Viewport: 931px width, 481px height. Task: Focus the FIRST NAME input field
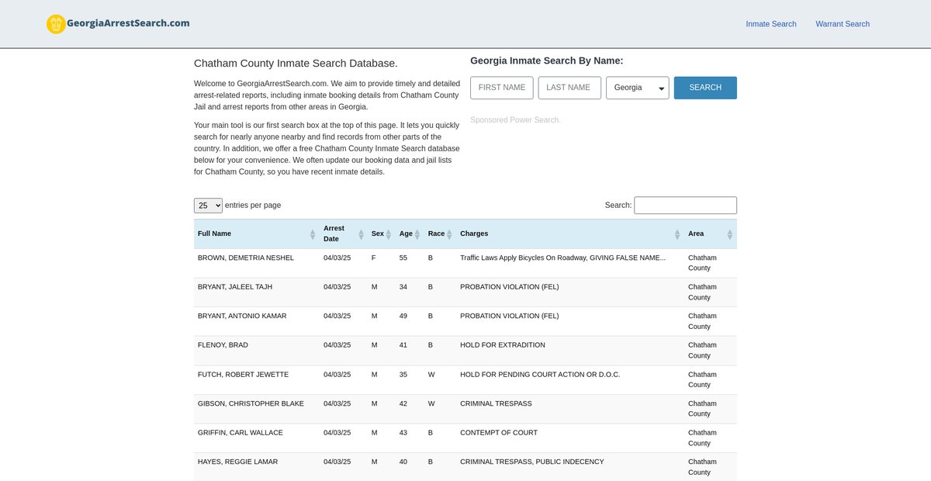pyautogui.click(x=502, y=88)
